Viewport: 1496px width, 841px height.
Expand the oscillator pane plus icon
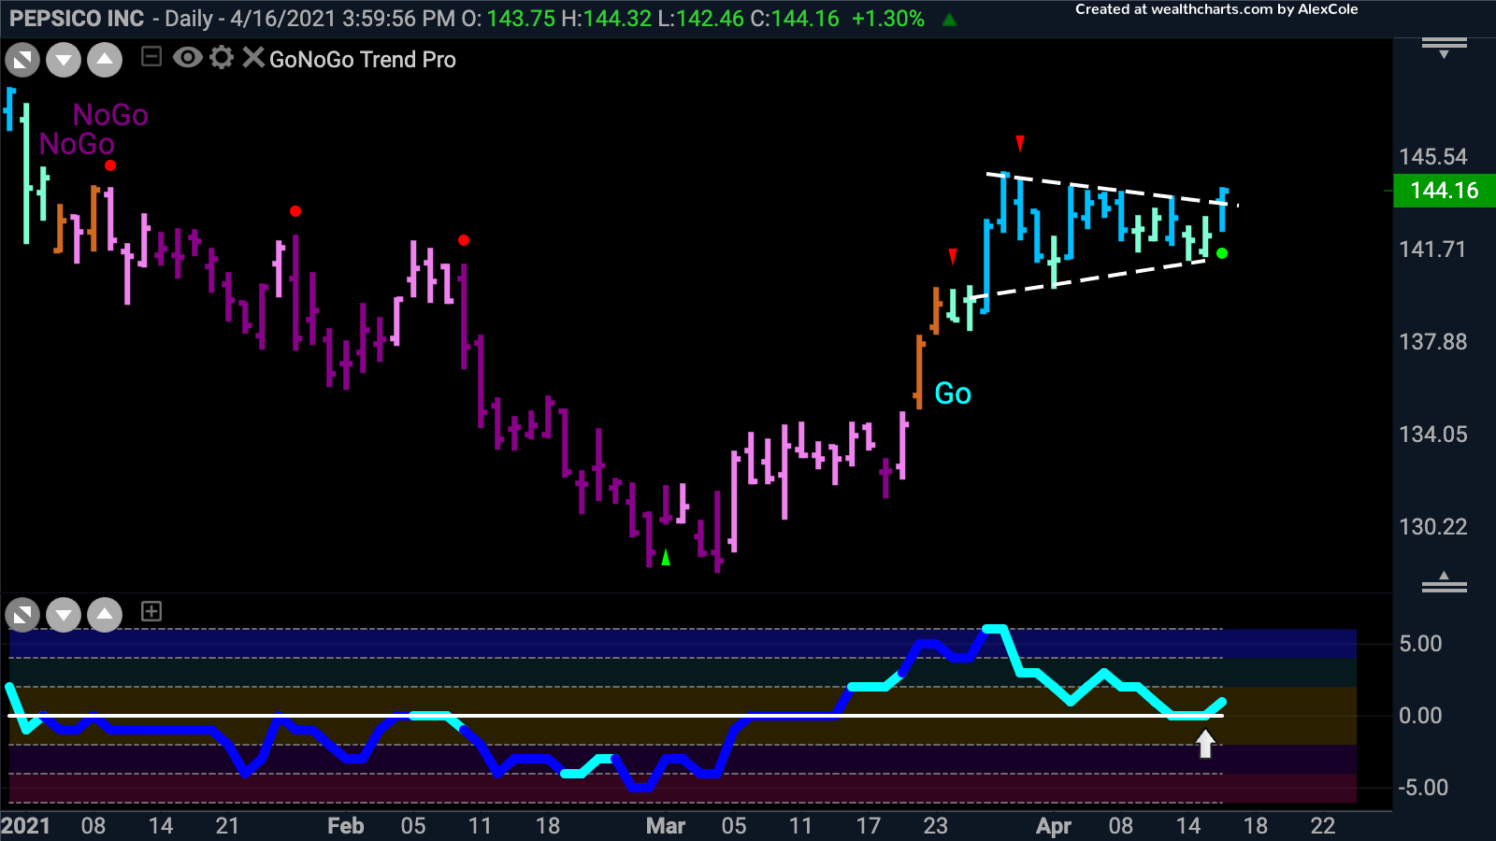coord(151,611)
